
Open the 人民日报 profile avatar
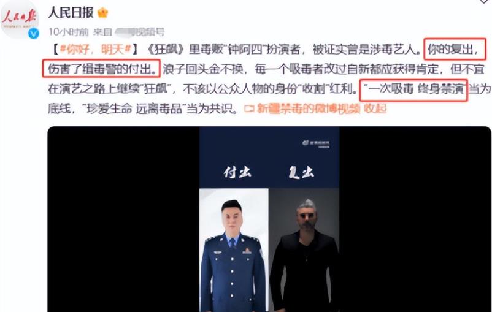20,20
